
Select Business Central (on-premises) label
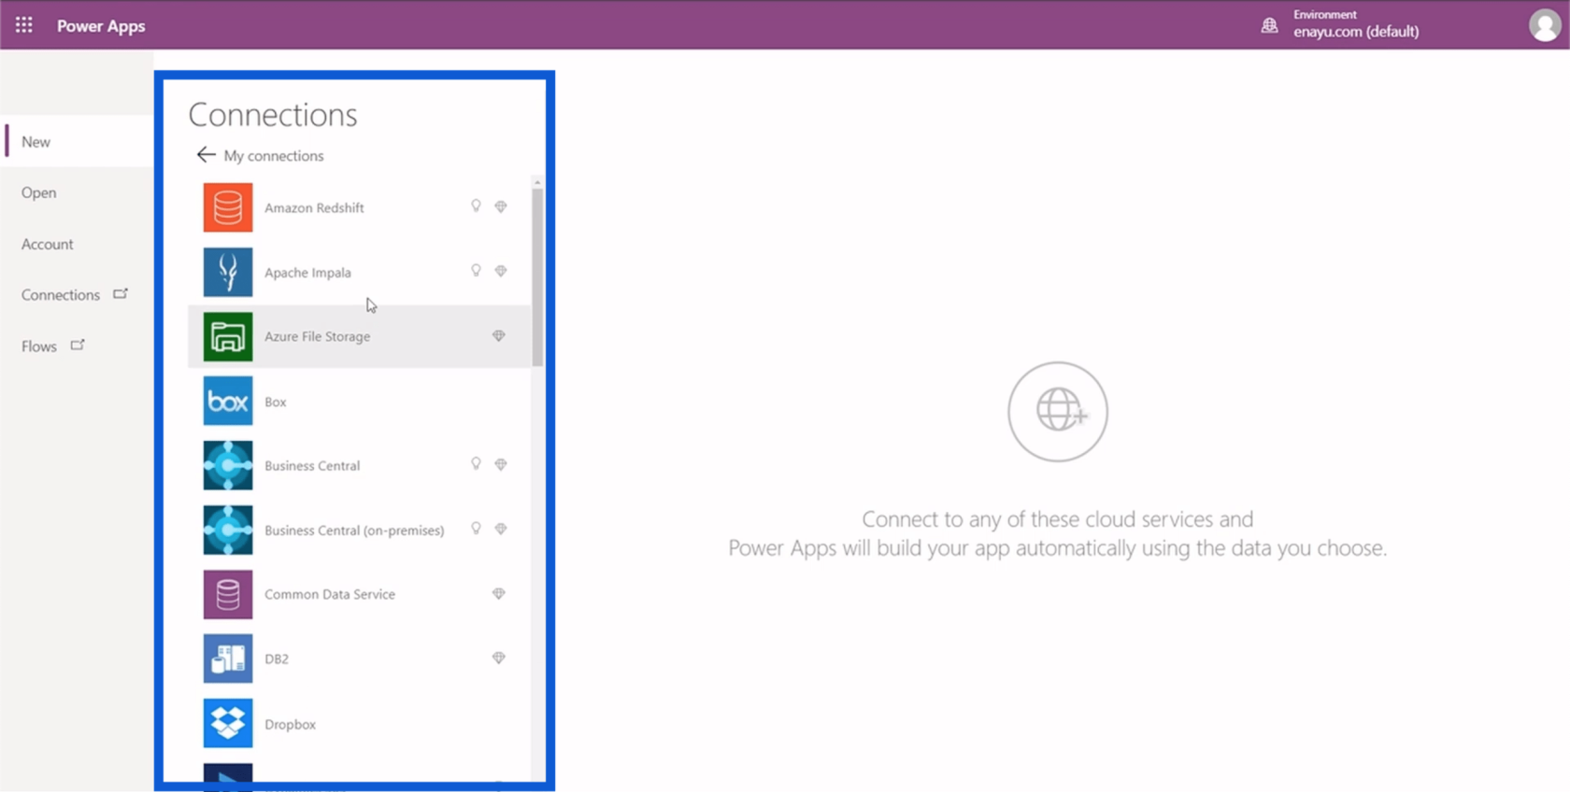pyautogui.click(x=354, y=530)
